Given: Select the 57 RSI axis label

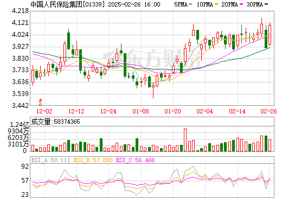Looking at the screenshot, I should pos(25,181).
